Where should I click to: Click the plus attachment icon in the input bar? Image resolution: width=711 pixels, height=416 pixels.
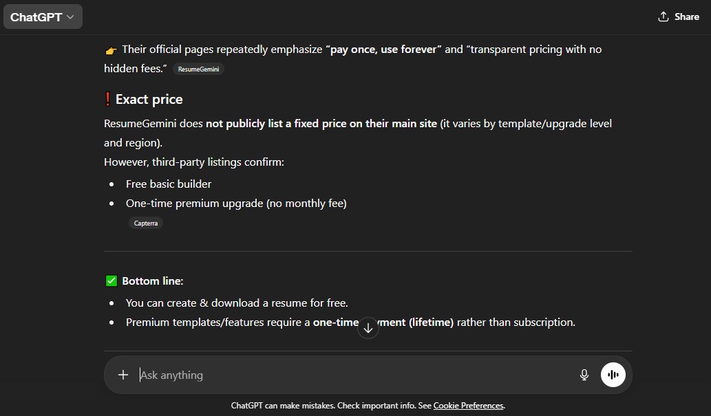coord(123,375)
